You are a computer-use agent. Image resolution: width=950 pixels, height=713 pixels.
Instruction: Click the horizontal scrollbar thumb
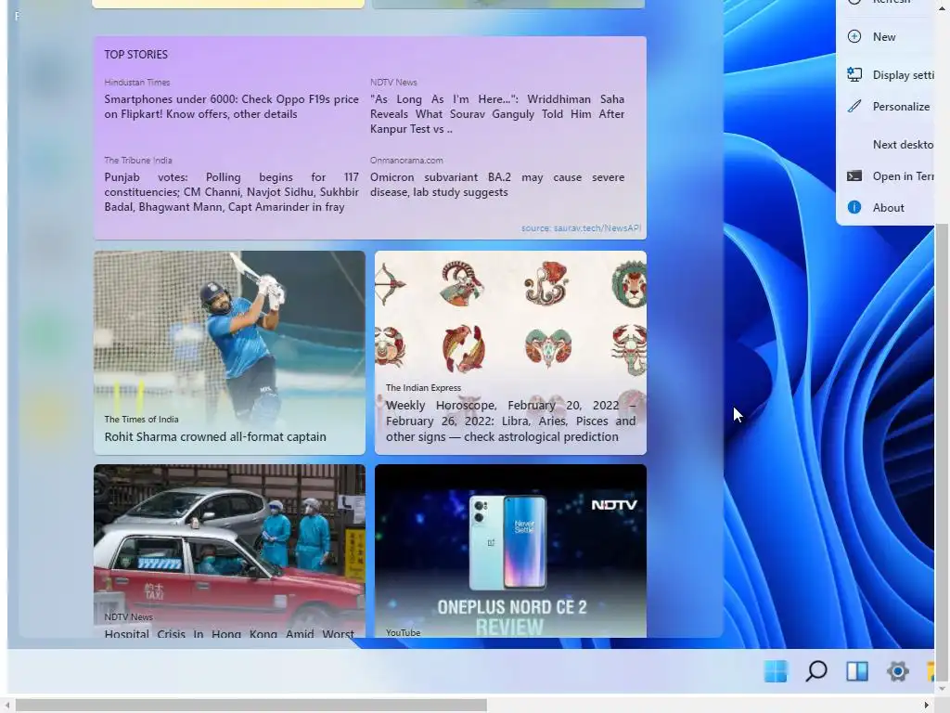[250, 706]
